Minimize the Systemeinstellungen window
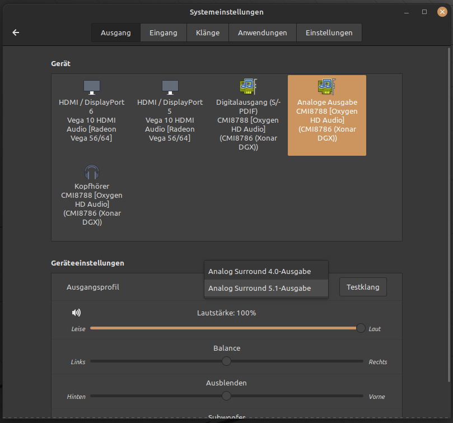This screenshot has height=423, width=453. [x=407, y=12]
